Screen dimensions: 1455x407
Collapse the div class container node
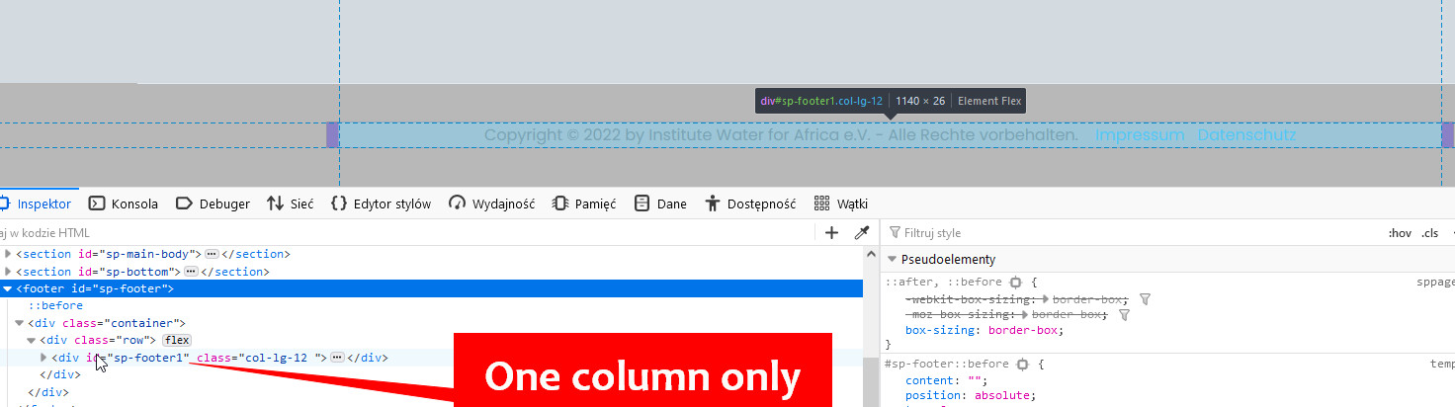pyautogui.click(x=19, y=323)
